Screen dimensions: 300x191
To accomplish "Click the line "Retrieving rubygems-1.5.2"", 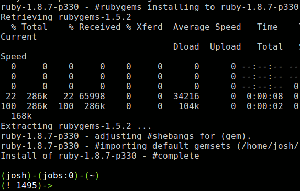I will click(x=66, y=17).
